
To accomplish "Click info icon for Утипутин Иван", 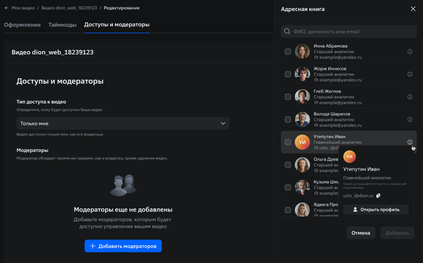I will pos(410,142).
